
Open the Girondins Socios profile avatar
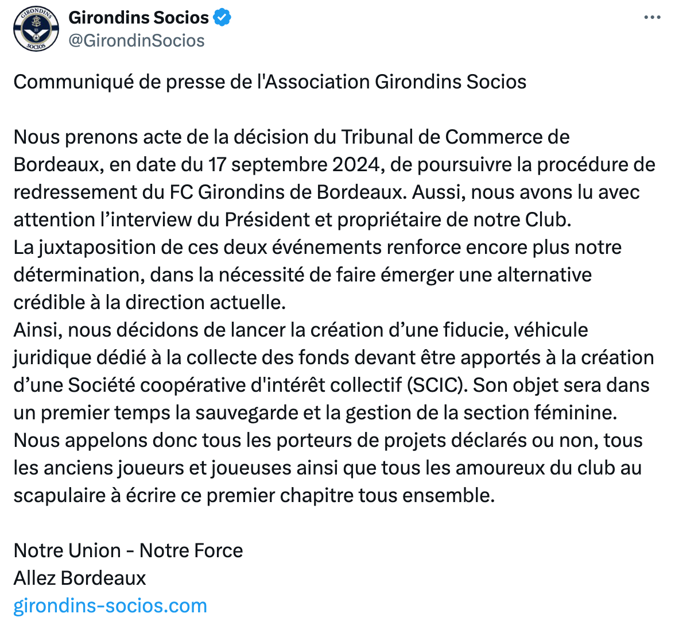click(36, 29)
